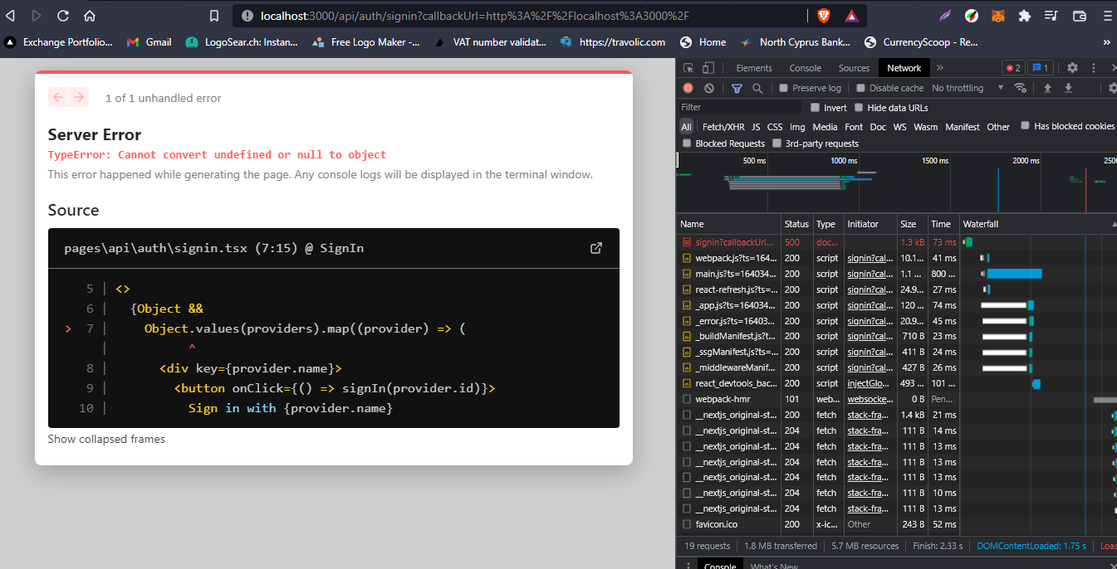Select the inspect element cursor tool
The height and width of the screenshot is (569, 1117).
[688, 67]
